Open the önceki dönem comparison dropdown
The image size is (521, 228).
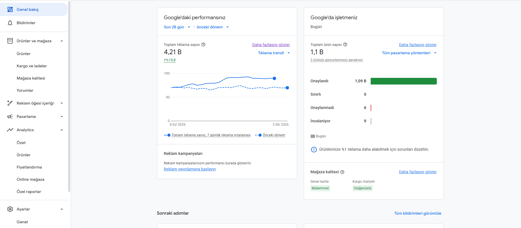213,27
